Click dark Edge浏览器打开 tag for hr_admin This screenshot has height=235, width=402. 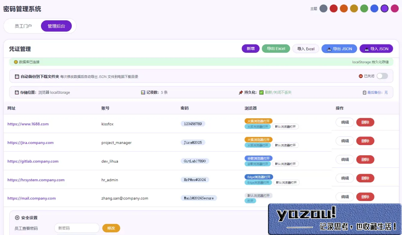(259, 177)
